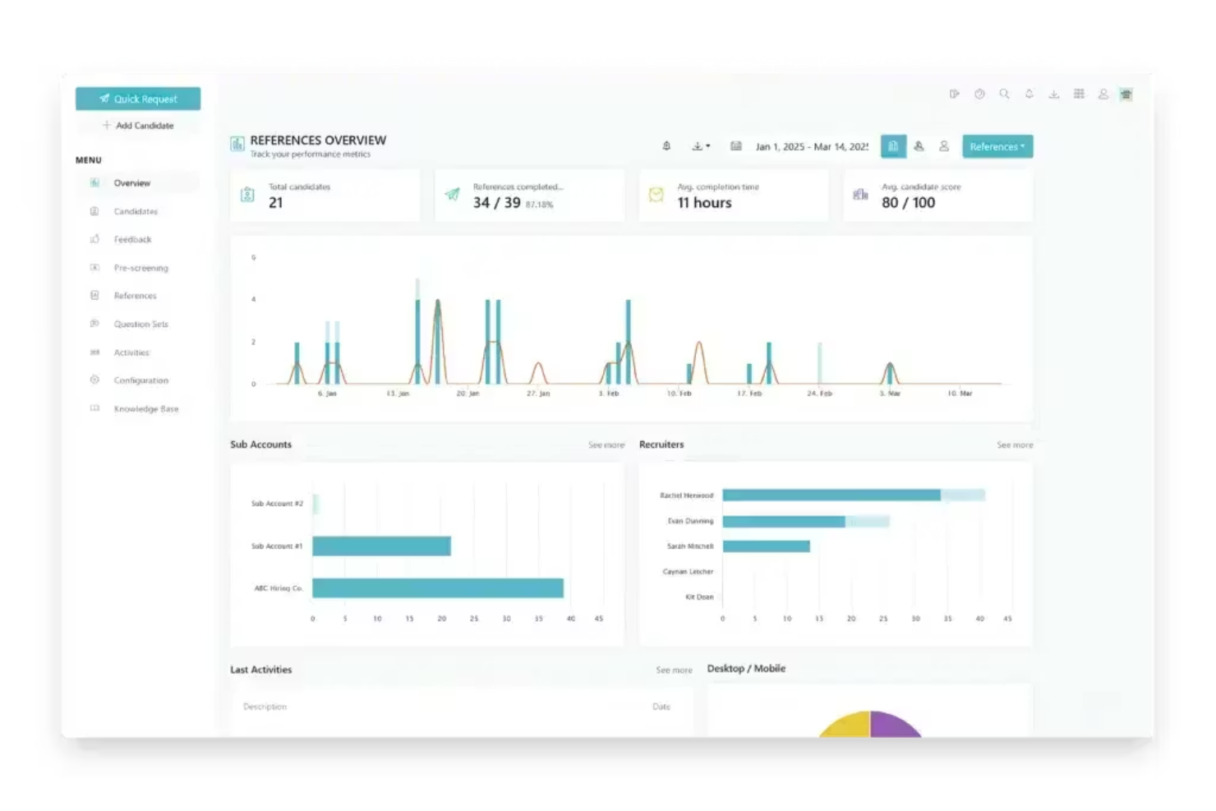Image resolution: width=1216 pixels, height=811 pixels.
Task: Expand the export download dropdown near the bell
Action: pyautogui.click(x=700, y=145)
